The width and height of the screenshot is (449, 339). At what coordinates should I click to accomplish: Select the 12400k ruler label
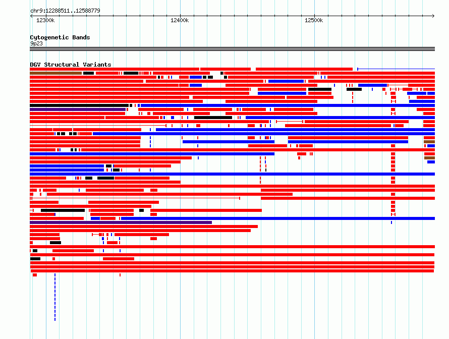coord(180,20)
